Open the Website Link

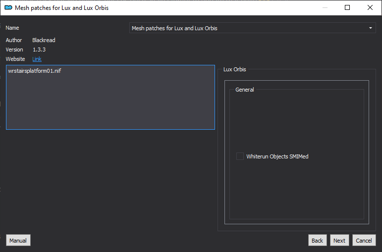click(37, 59)
